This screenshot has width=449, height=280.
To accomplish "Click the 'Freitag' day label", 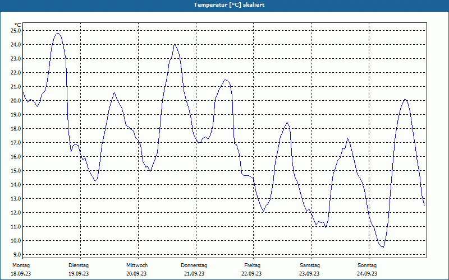I will [x=252, y=265].
